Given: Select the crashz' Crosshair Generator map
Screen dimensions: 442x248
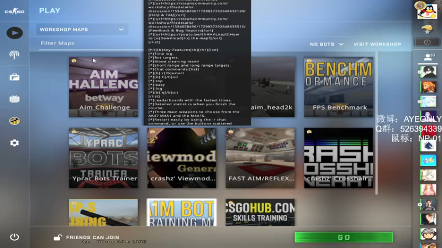Looking at the screenshot, I should pyautogui.click(x=338, y=158).
